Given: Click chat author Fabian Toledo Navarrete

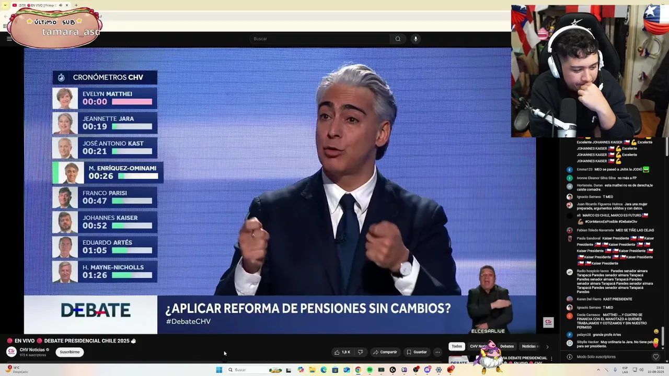Looking at the screenshot, I should coord(595,230).
